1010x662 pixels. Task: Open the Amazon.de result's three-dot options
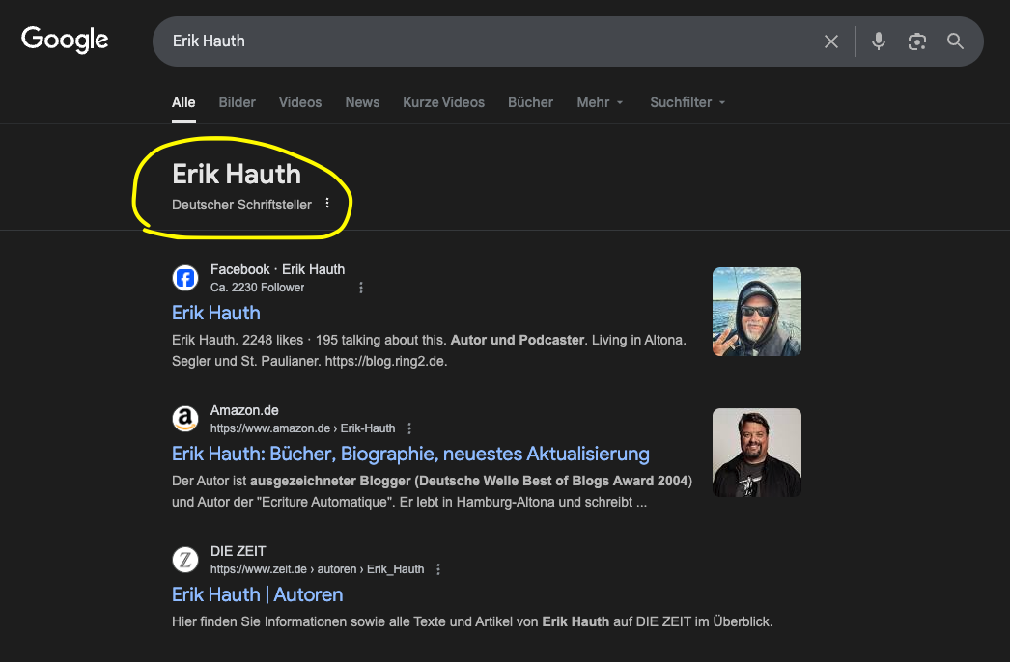pyautogui.click(x=409, y=428)
